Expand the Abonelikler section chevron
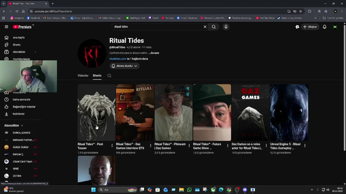346x194 pixels. [x=22, y=126]
